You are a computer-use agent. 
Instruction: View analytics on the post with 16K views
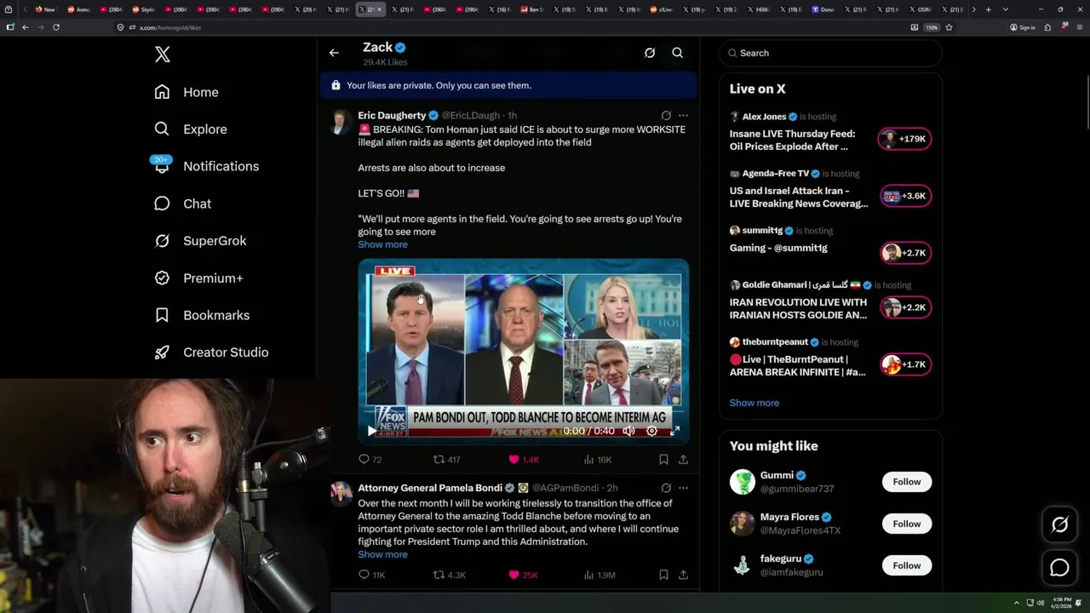click(x=598, y=460)
